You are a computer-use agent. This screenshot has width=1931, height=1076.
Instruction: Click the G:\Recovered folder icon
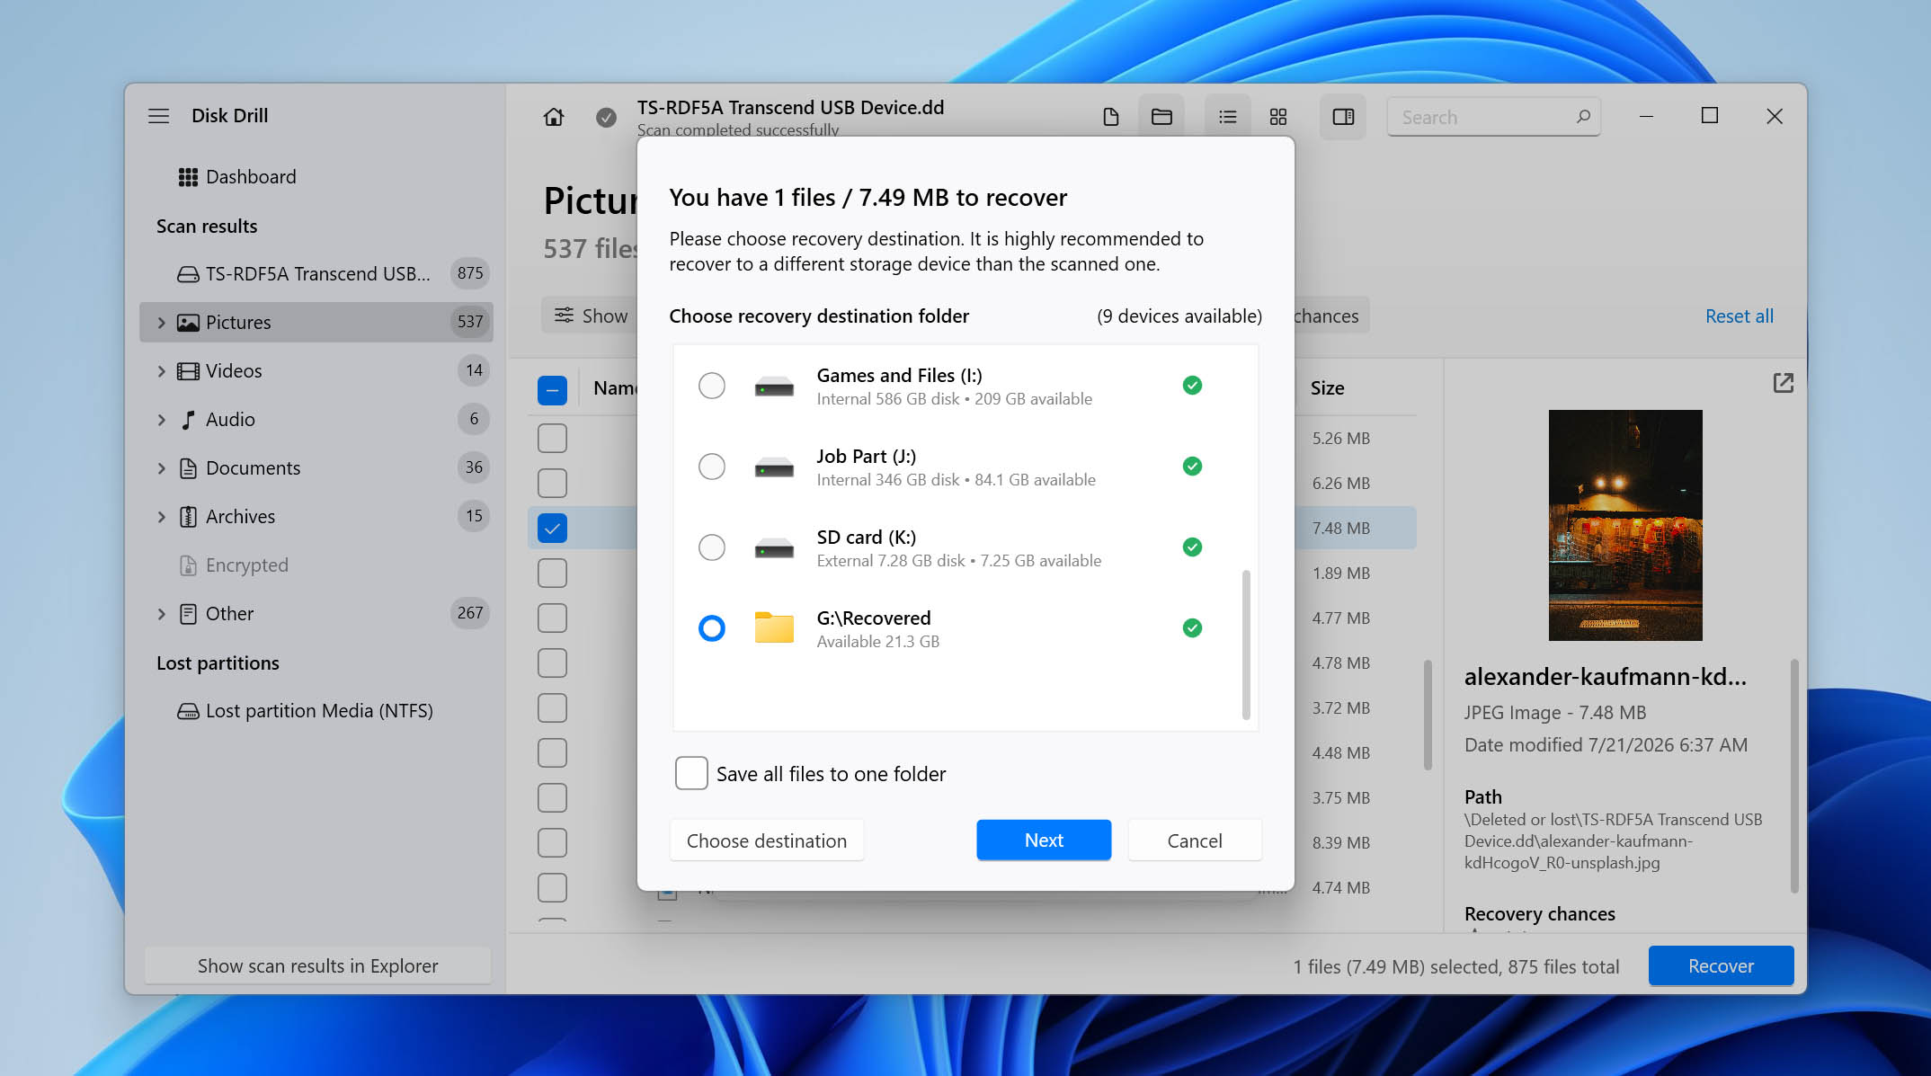[x=774, y=627]
